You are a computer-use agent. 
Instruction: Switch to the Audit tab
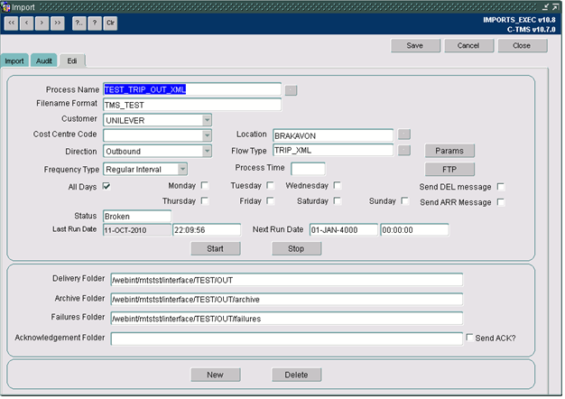(44, 60)
